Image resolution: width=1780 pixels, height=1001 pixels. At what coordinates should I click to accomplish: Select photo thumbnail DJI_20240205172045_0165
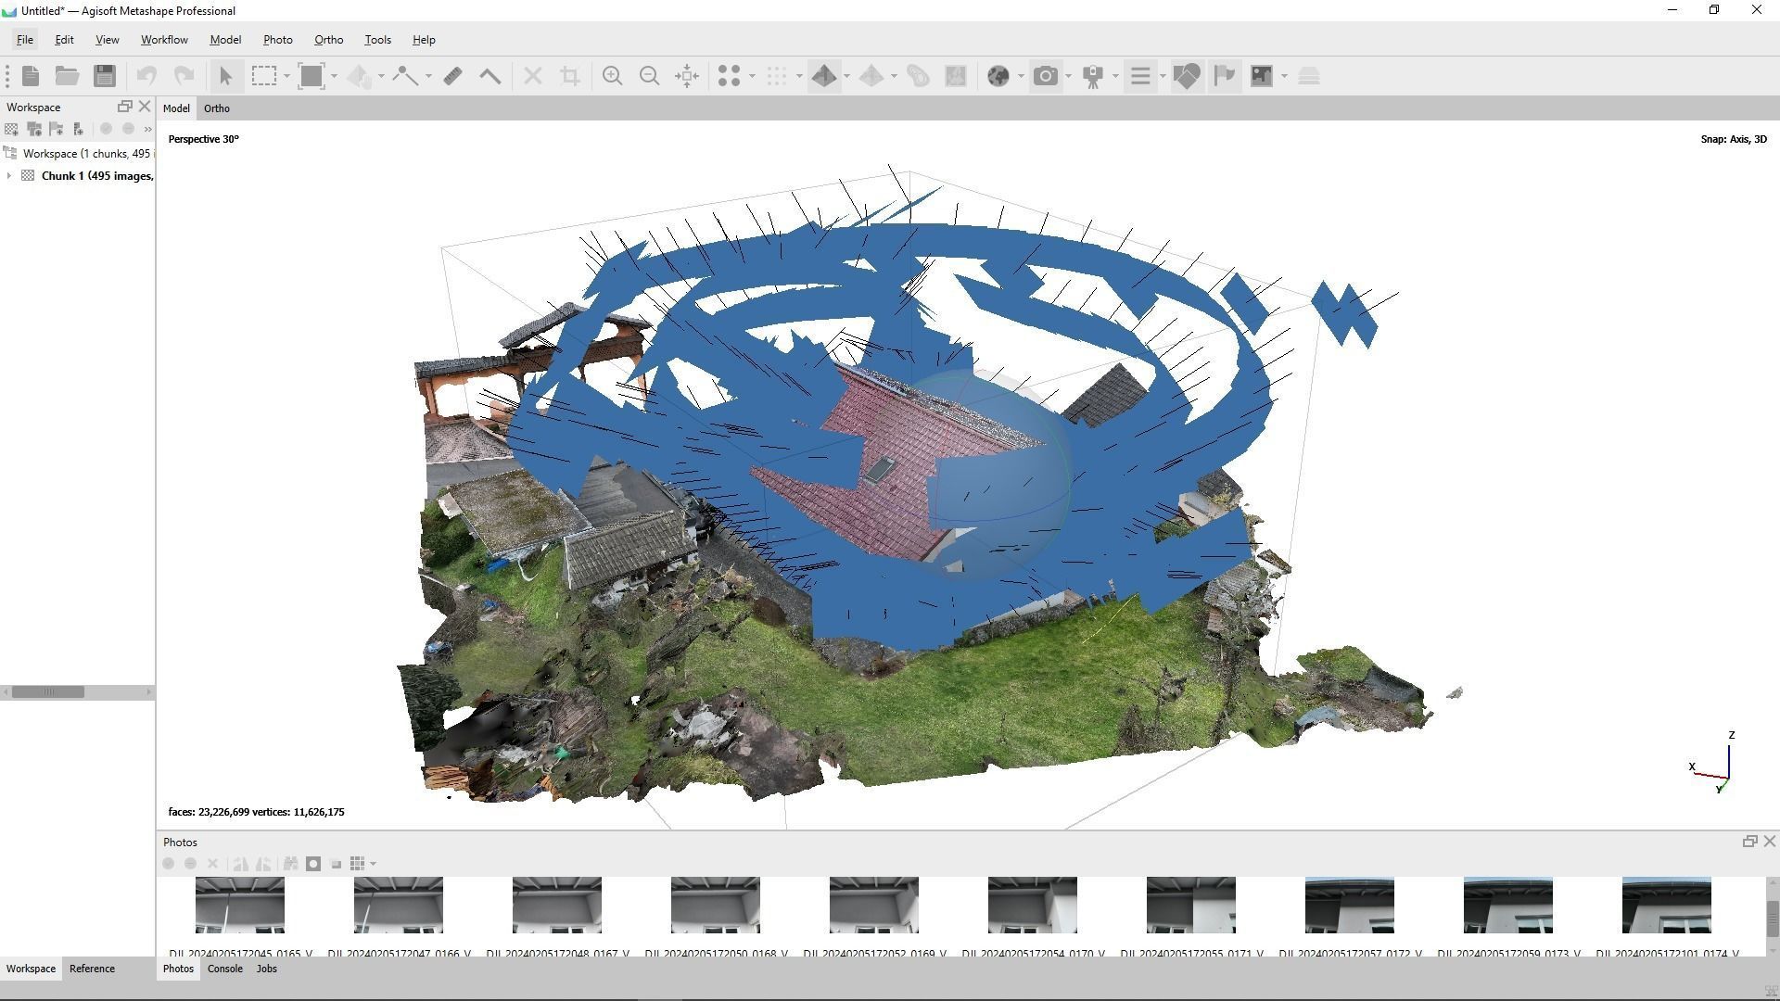click(240, 905)
